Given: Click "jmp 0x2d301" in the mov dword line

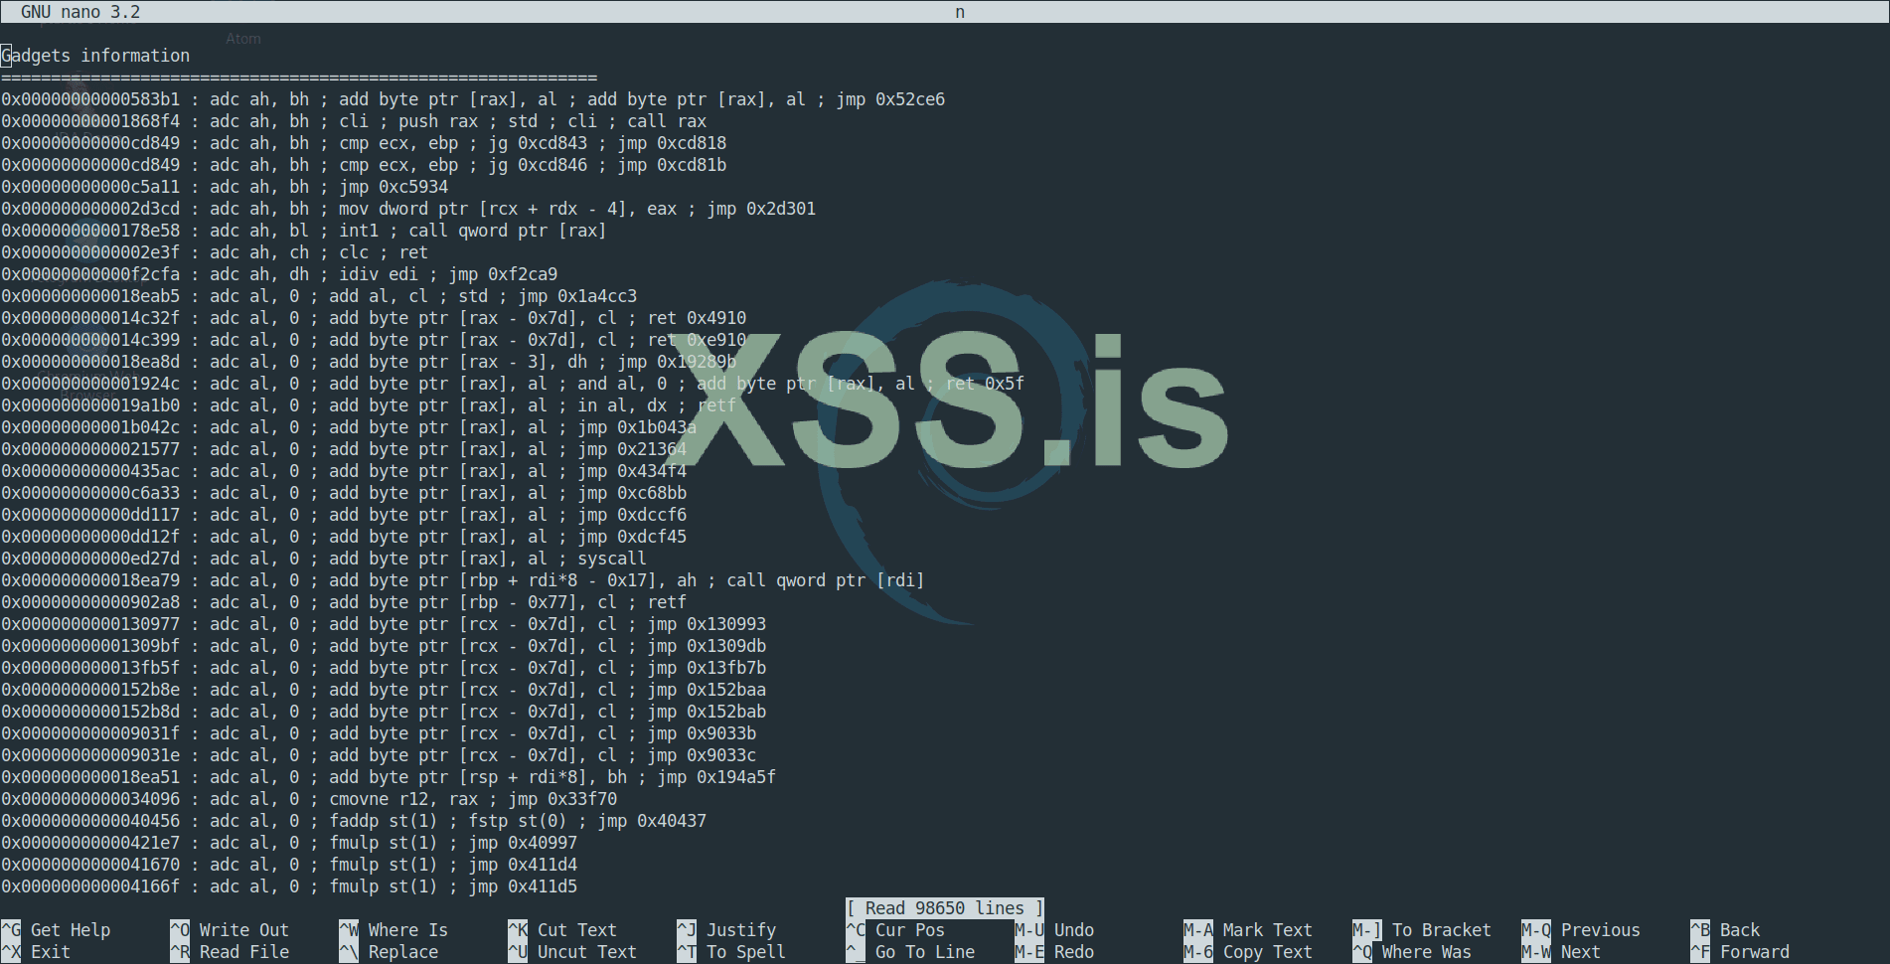Looking at the screenshot, I should [x=761, y=209].
